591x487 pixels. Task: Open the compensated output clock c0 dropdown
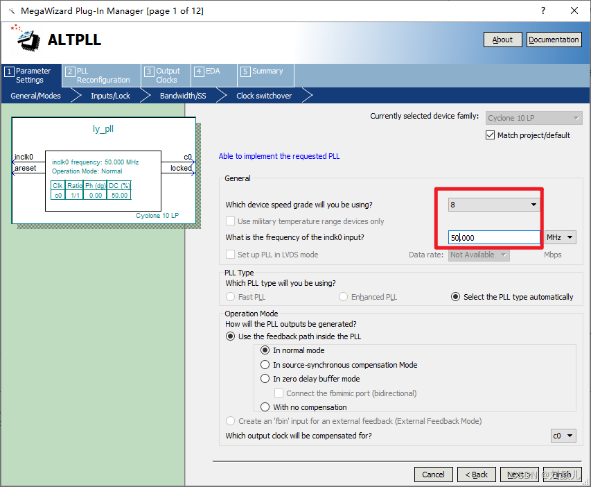(563, 436)
